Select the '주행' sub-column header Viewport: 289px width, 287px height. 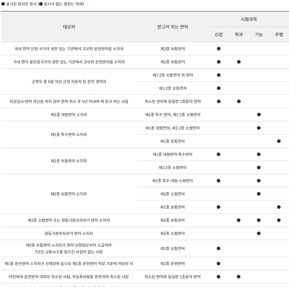coord(279,34)
